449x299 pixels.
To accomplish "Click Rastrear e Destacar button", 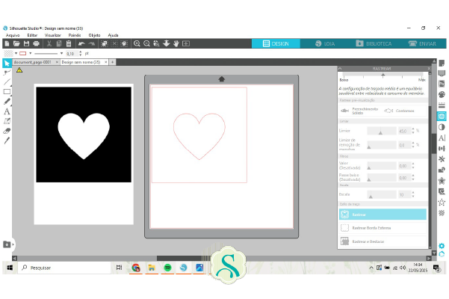I will click(x=383, y=241).
